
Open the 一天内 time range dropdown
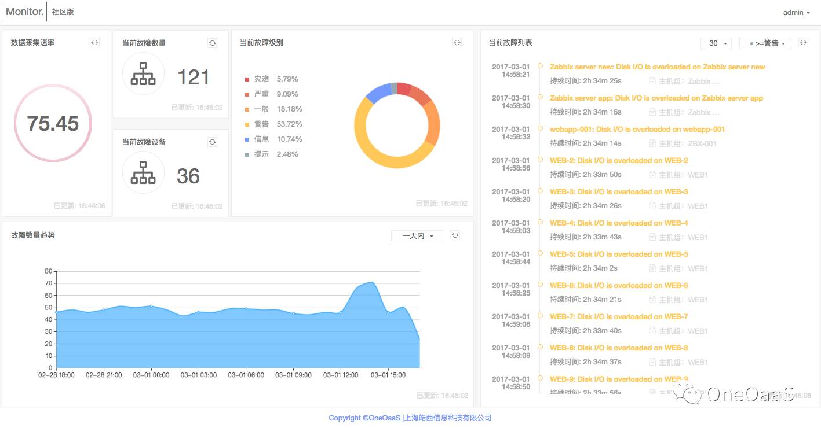(417, 235)
